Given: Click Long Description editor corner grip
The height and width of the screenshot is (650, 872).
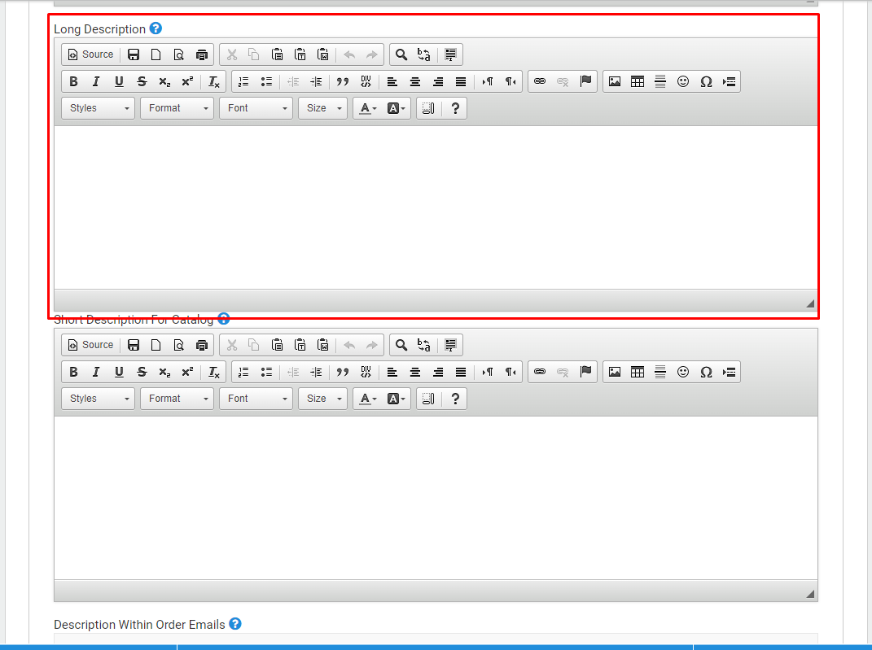Looking at the screenshot, I should tap(810, 303).
